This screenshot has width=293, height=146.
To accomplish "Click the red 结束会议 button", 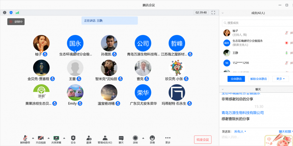I will (x=203, y=139).
